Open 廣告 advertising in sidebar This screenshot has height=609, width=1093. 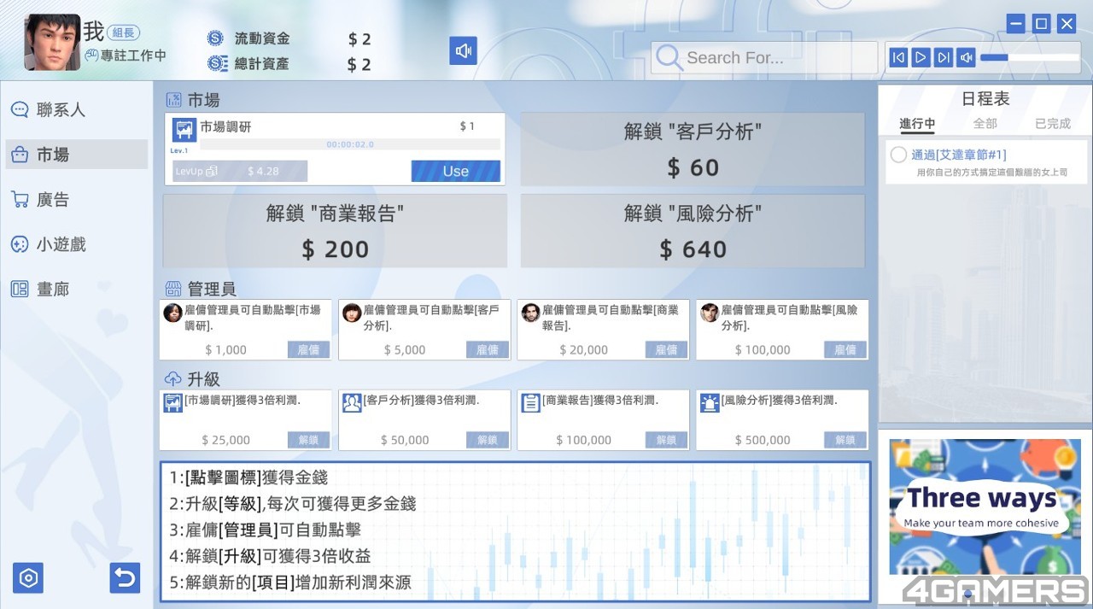point(52,200)
